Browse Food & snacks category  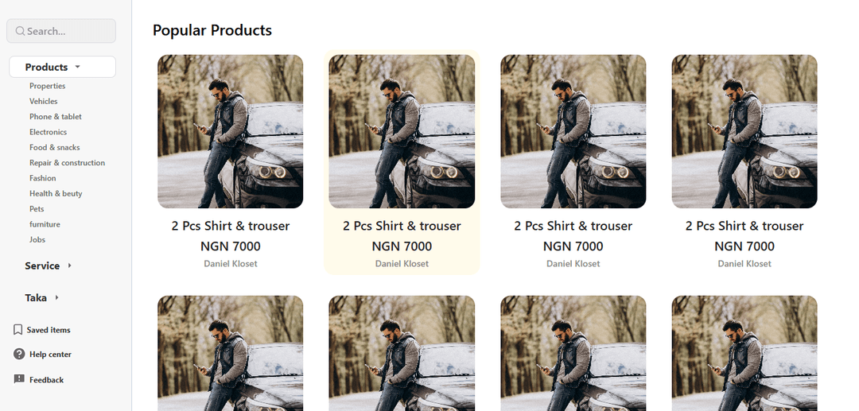[54, 147]
